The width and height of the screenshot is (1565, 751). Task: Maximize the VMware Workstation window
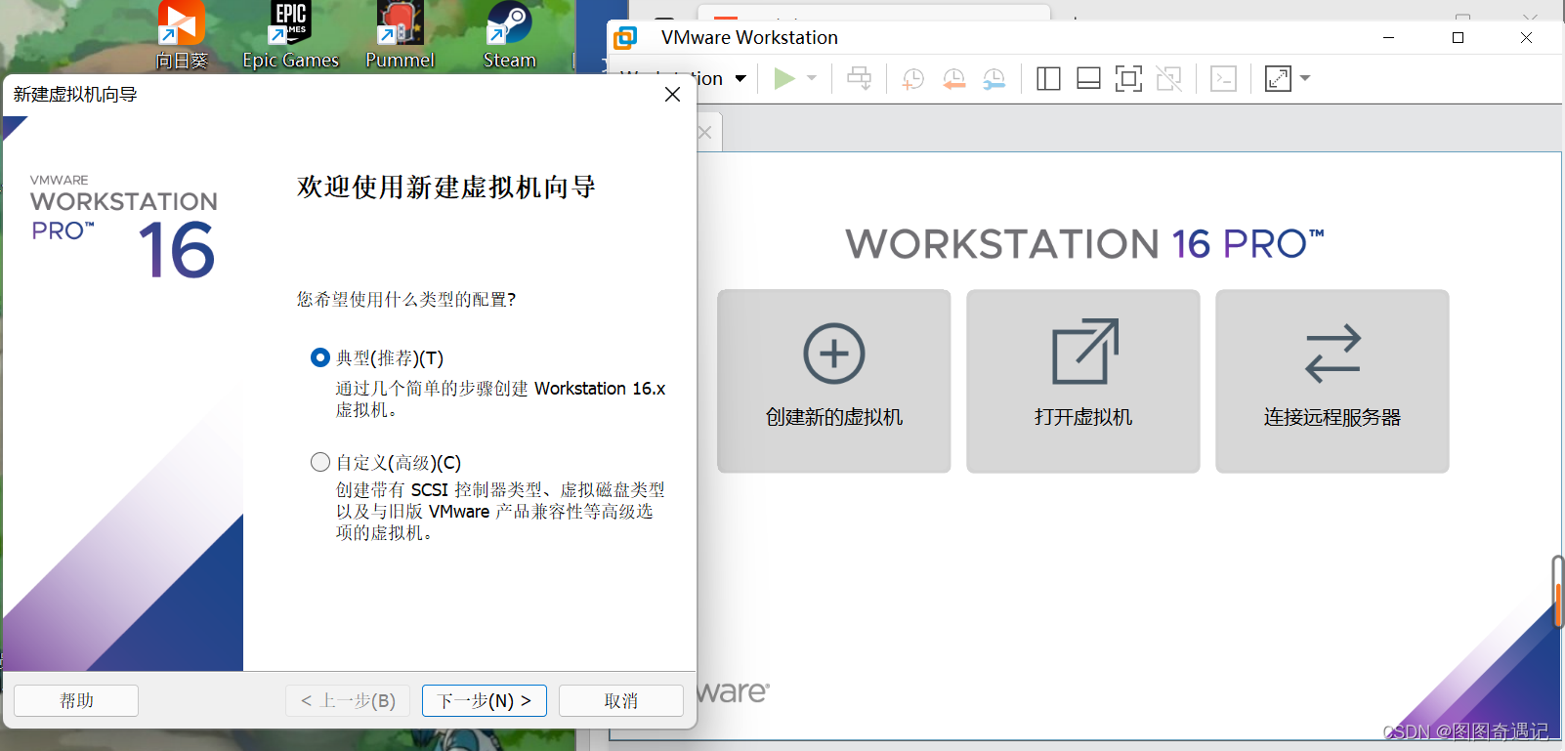click(x=1458, y=37)
